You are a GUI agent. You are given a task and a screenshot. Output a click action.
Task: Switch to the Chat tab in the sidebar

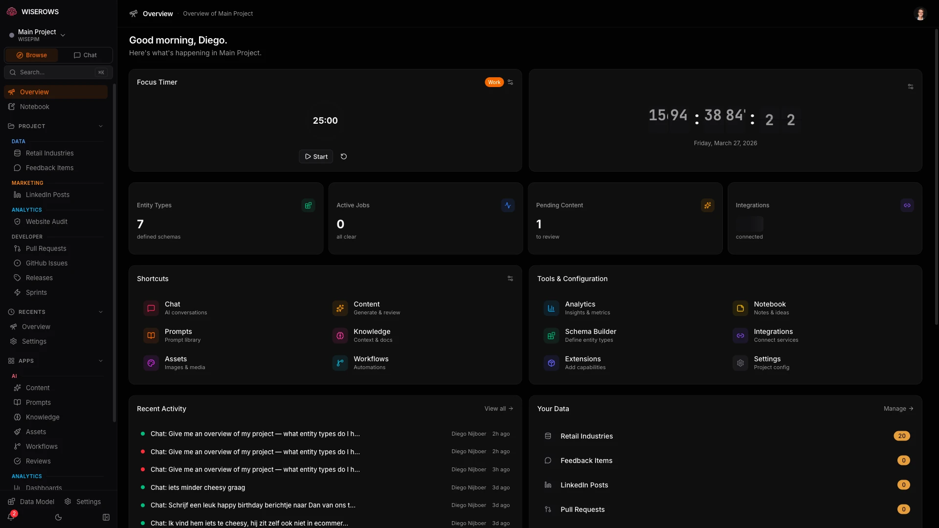[x=85, y=55]
